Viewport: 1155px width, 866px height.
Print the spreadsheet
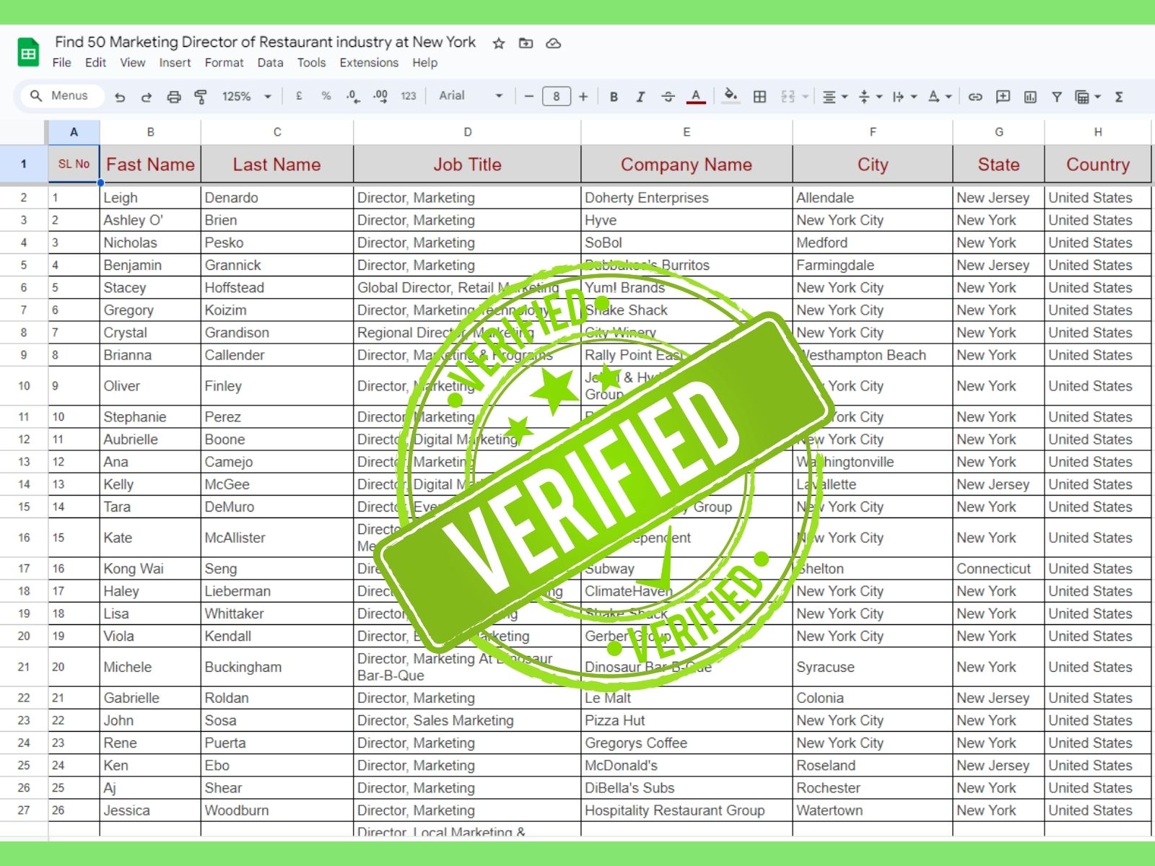[x=174, y=97]
